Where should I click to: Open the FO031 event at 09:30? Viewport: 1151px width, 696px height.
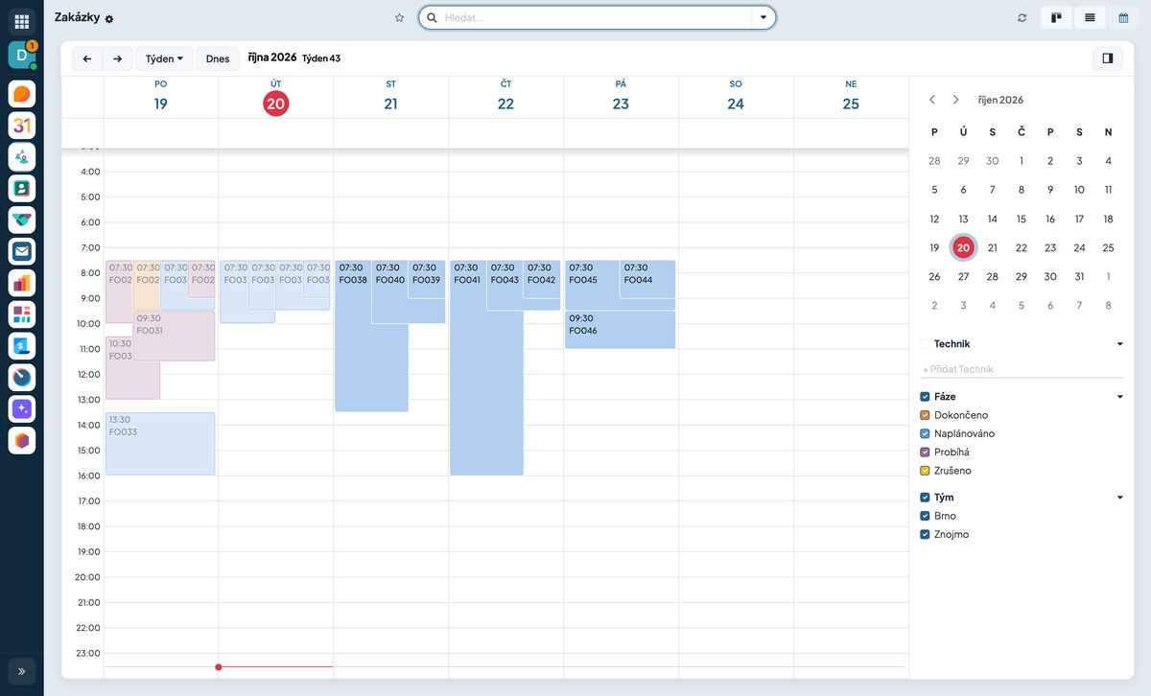tap(174, 336)
